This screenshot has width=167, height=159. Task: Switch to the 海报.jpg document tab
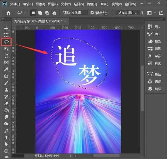(38, 21)
